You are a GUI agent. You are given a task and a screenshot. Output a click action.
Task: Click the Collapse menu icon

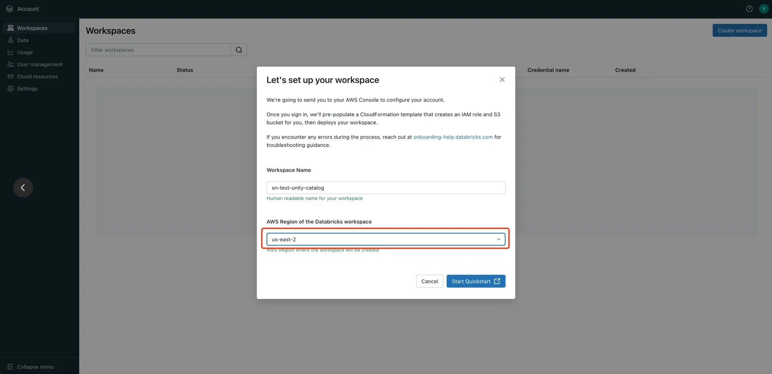(10, 367)
